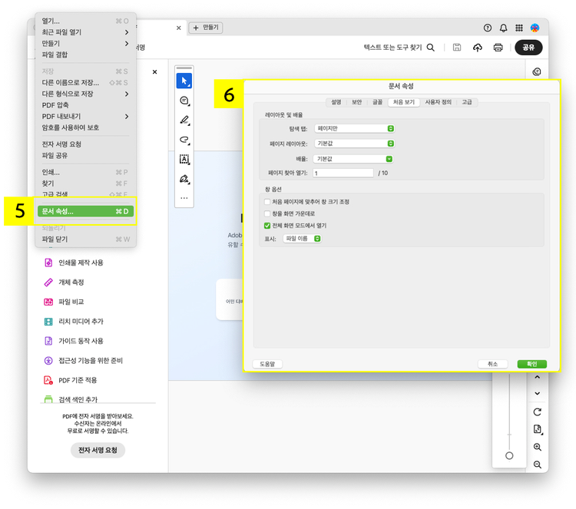The image size is (576, 509).
Task: Switch to the 설명 tab
Action: click(336, 102)
